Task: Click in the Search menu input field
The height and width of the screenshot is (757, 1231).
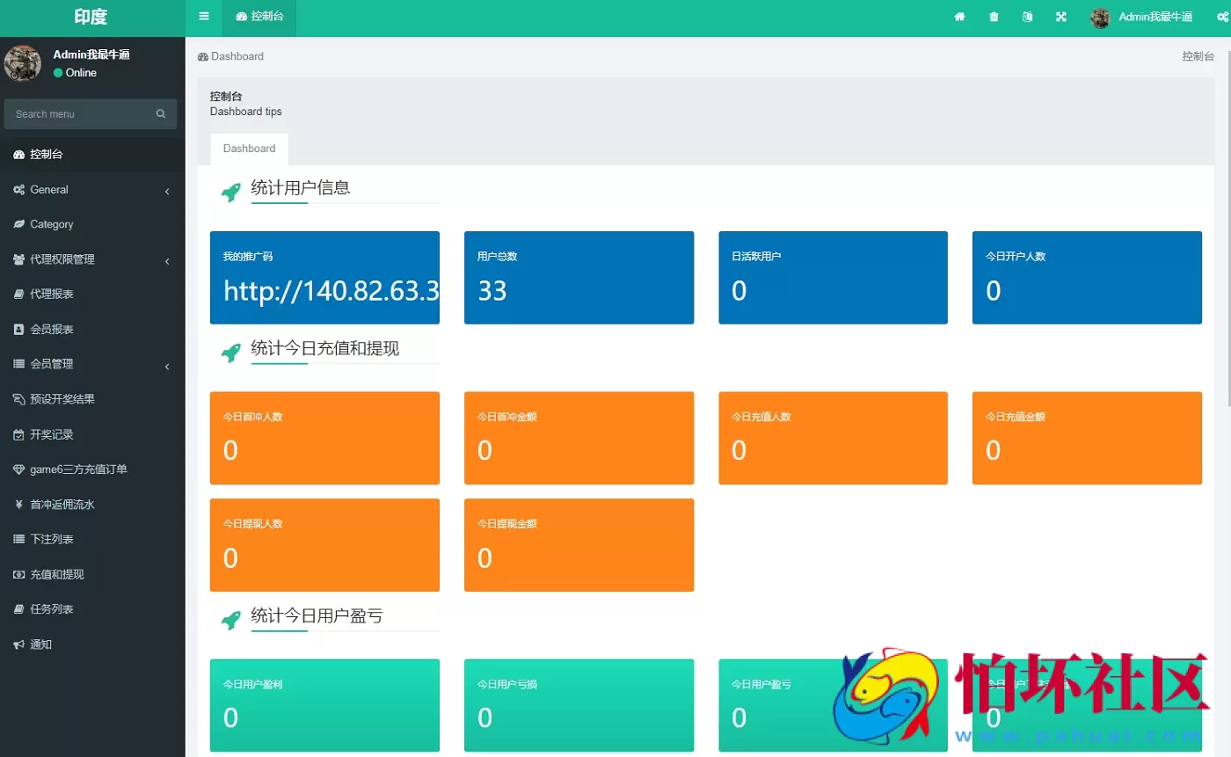Action: tap(79, 114)
